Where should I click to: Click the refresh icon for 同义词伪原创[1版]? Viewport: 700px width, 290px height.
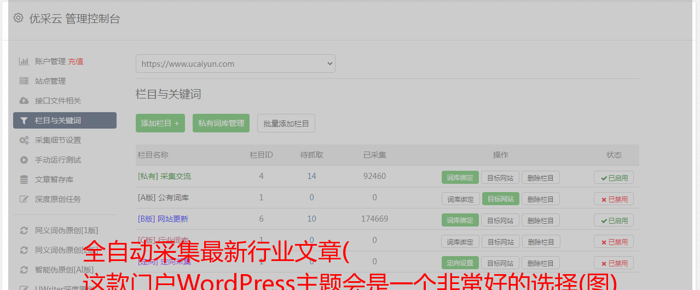click(24, 230)
